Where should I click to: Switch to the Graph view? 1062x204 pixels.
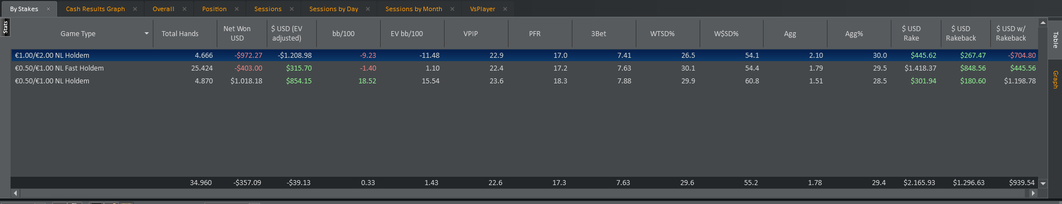pos(1055,79)
